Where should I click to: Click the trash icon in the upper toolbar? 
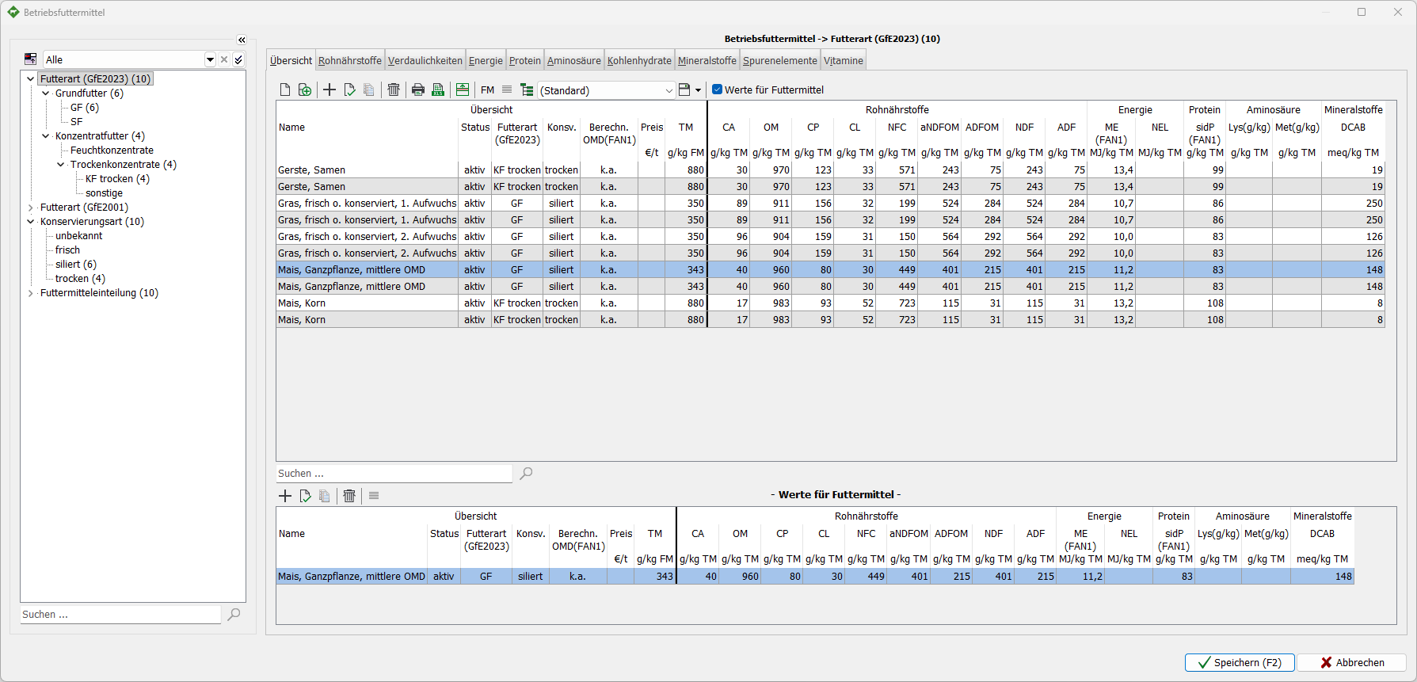pyautogui.click(x=394, y=90)
